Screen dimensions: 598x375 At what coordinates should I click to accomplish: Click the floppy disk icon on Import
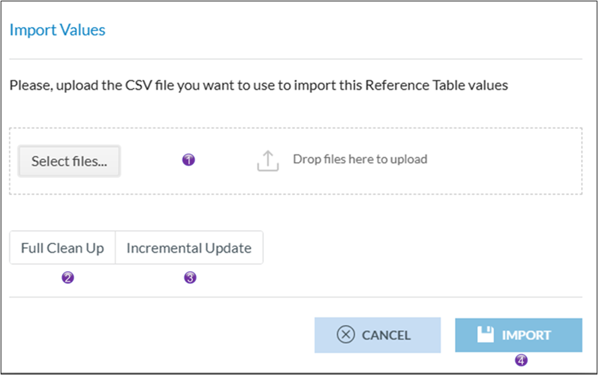coord(485,335)
